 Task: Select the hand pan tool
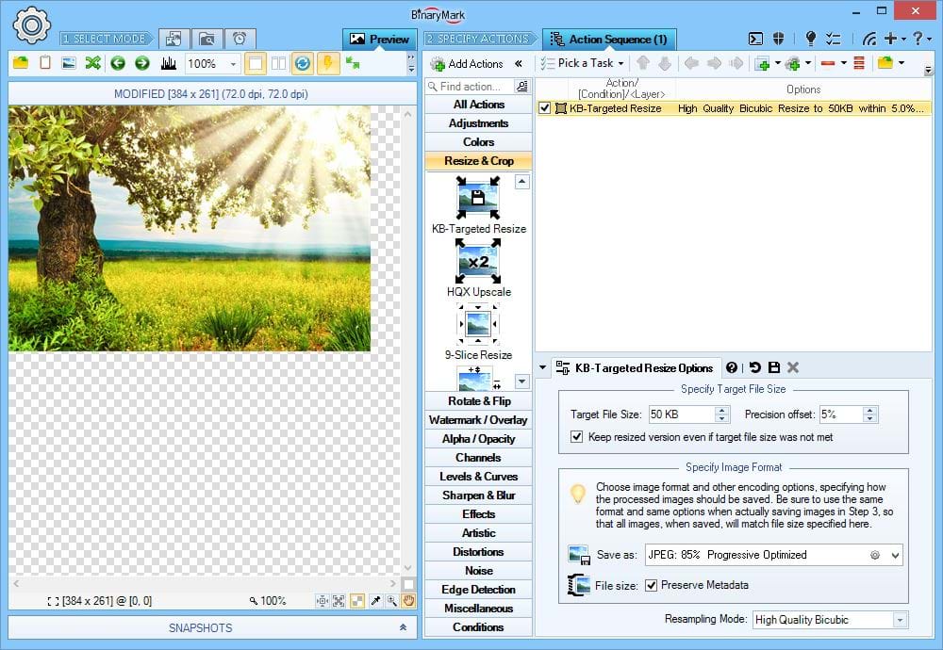point(407,600)
